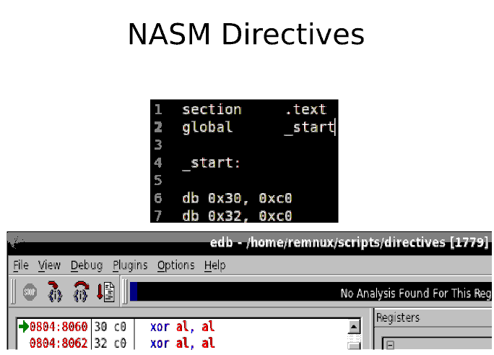The height and width of the screenshot is (355, 494).
Task: Click the toolbar drag handle before Stop
Action: pos(13,291)
